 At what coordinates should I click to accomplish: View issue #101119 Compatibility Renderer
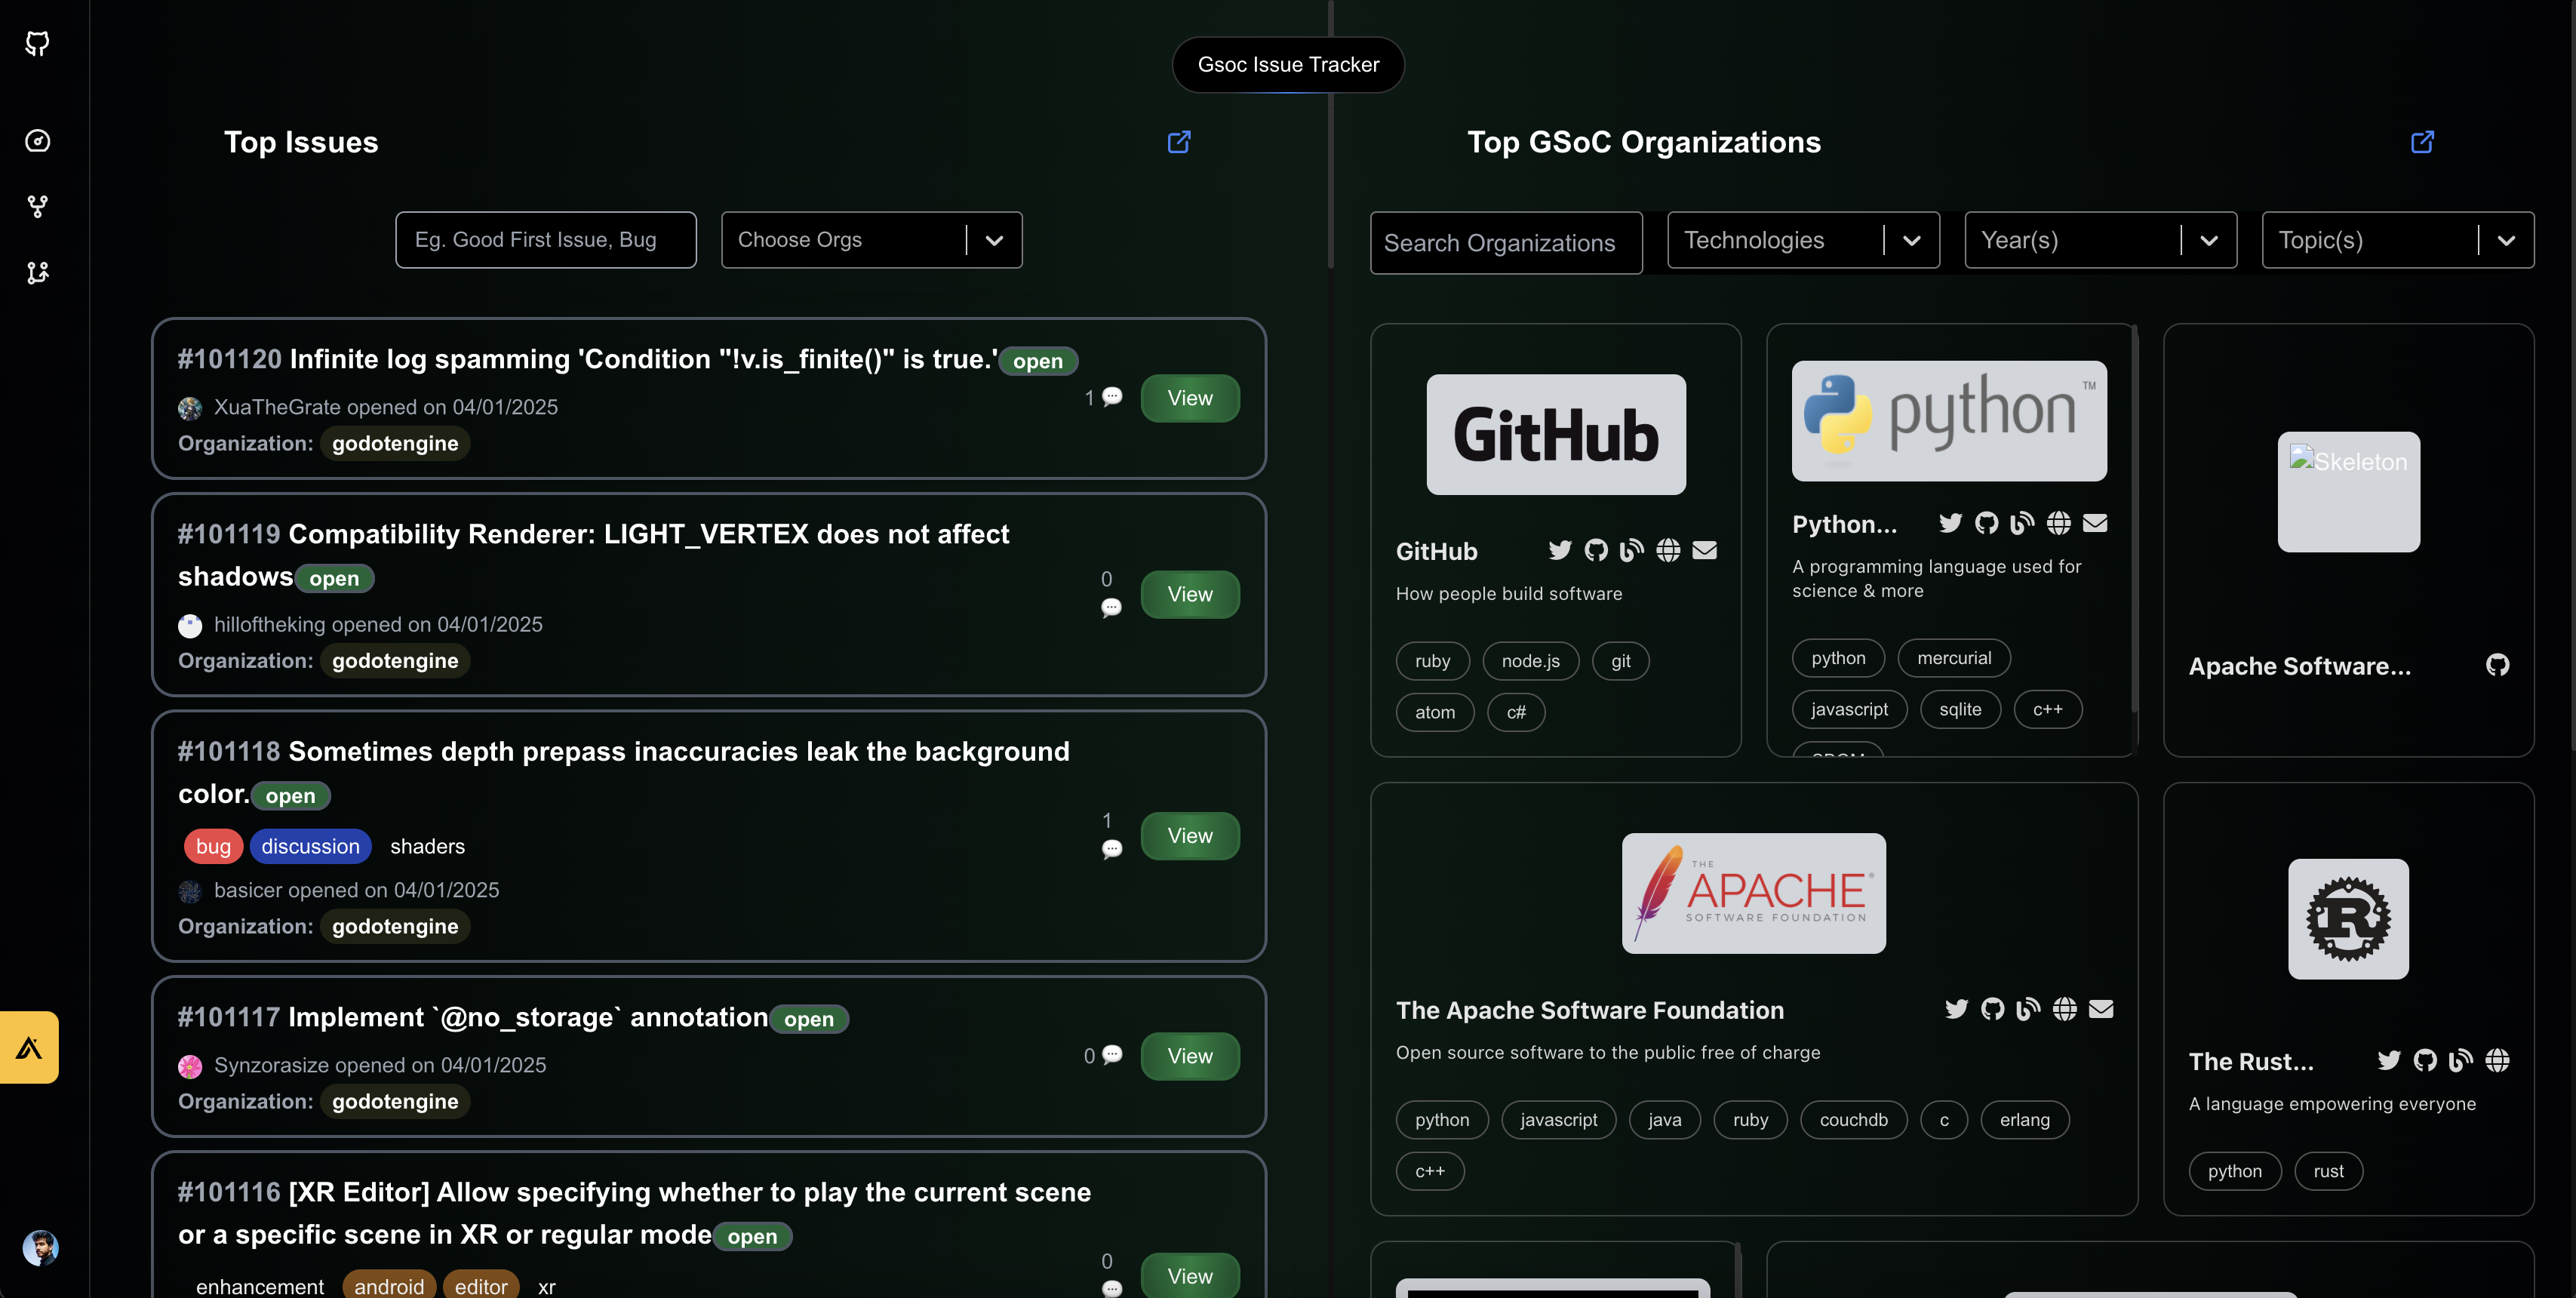[x=1190, y=594]
